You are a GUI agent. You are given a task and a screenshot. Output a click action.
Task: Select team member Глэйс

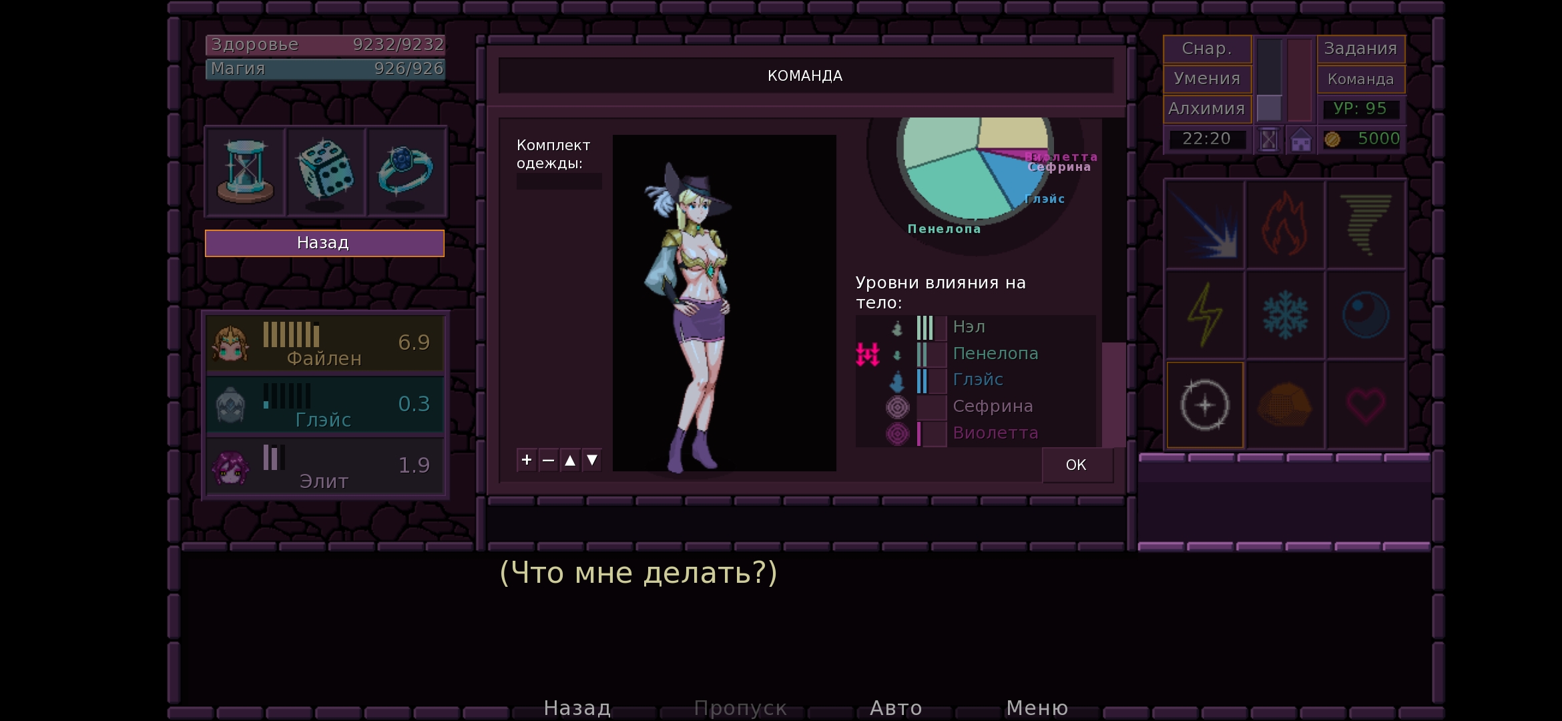(324, 405)
